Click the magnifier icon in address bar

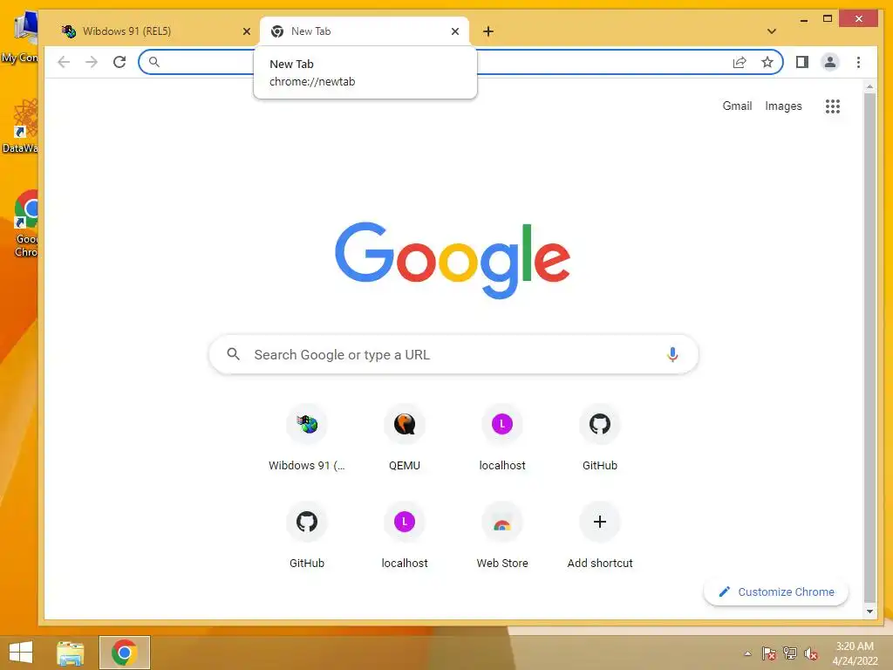tap(153, 62)
